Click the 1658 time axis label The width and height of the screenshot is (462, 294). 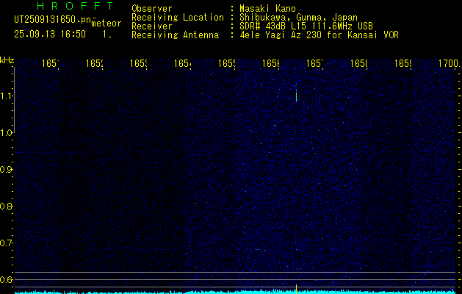[x=359, y=64]
